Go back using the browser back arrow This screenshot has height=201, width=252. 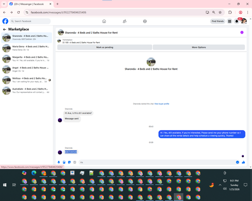click(x=5, y=13)
